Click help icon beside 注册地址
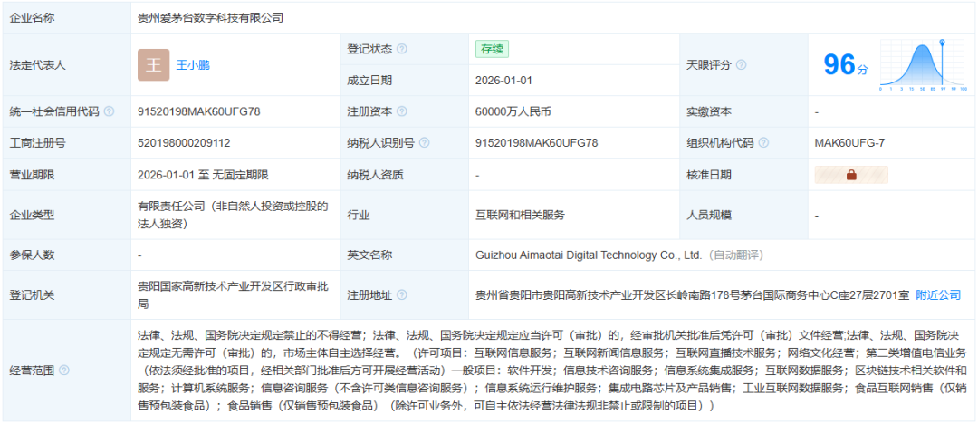The width and height of the screenshot is (978, 424). (402, 295)
